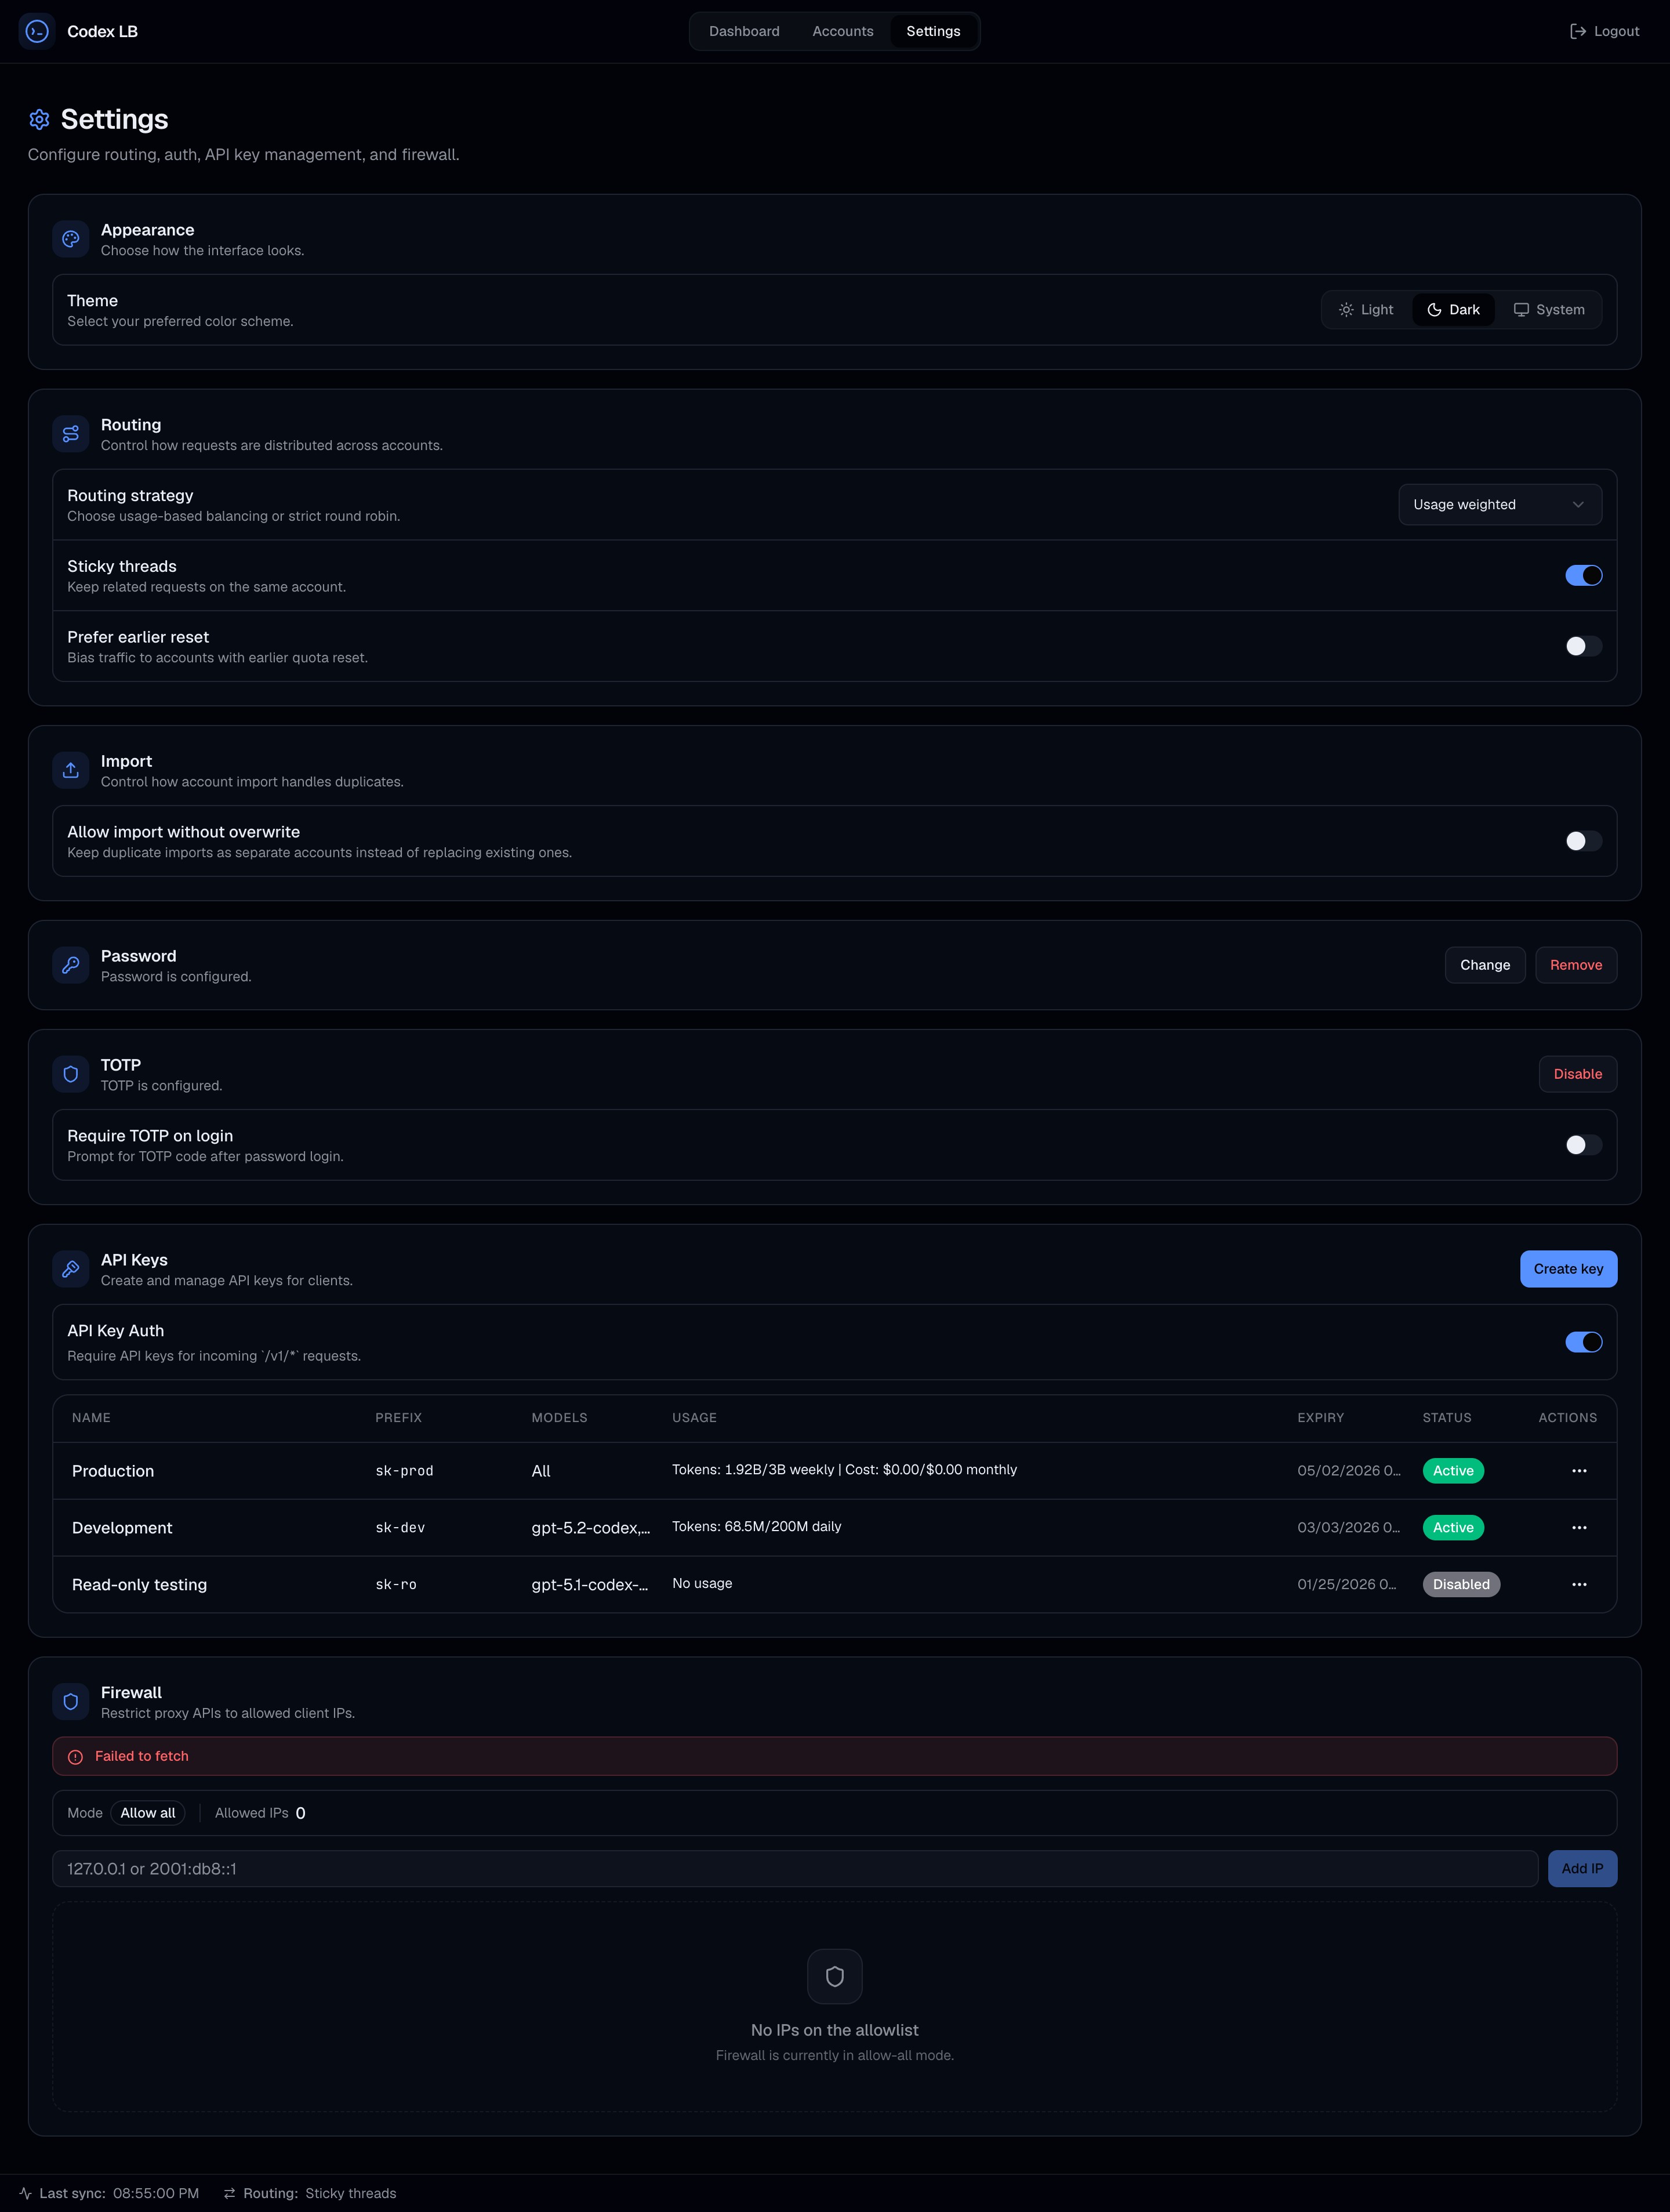
Task: Click the sk-prod prefix cell
Action: [404, 1471]
